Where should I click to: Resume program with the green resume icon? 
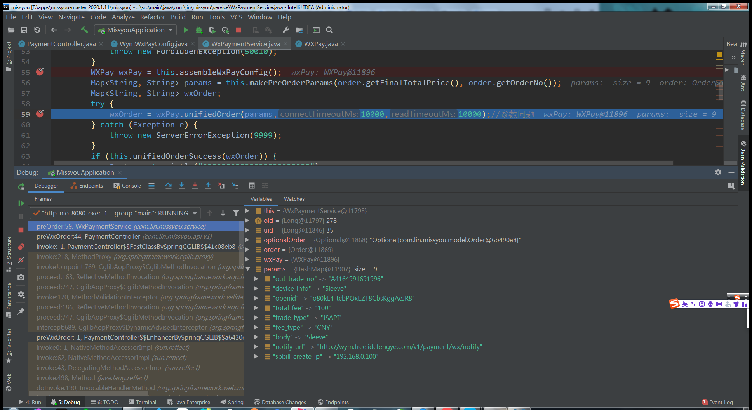(21, 203)
